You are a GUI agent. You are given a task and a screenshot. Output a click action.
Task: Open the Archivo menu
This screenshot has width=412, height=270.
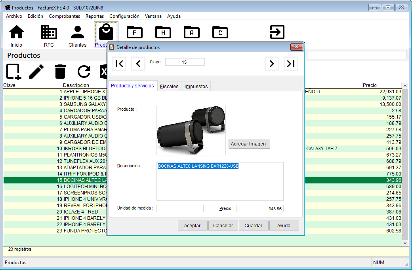pos(14,16)
